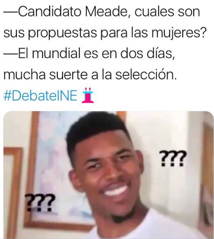Screen dimensions: 214x239
Task: Select the word "Candidato" in the tweet
Action: (50, 12)
